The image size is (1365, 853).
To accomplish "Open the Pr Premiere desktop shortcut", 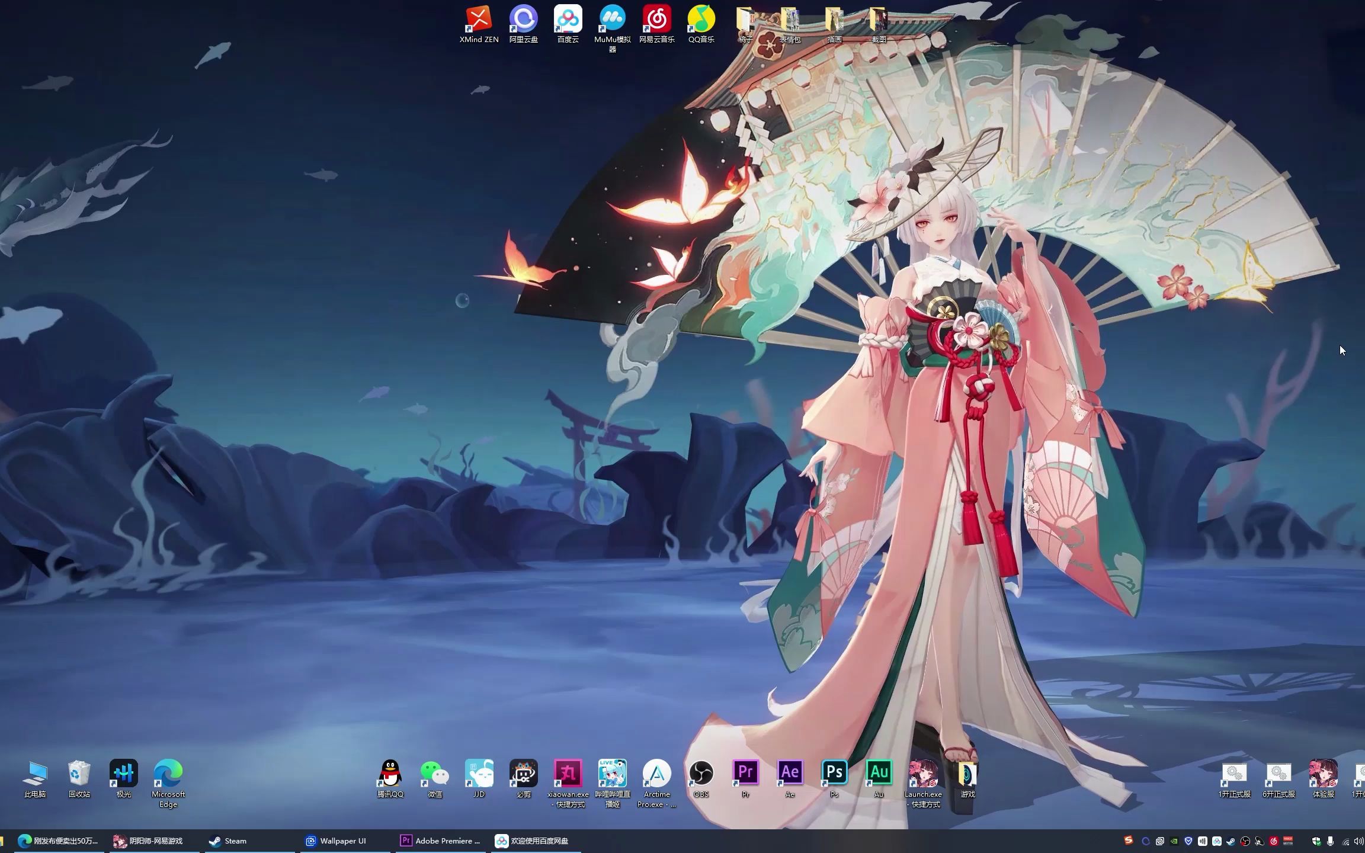I will coord(745,780).
